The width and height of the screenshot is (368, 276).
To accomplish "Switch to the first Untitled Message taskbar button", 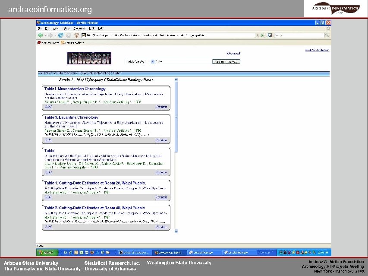I will pyautogui.click(x=204, y=253).
